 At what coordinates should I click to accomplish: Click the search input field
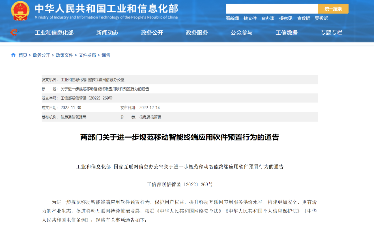272,9
